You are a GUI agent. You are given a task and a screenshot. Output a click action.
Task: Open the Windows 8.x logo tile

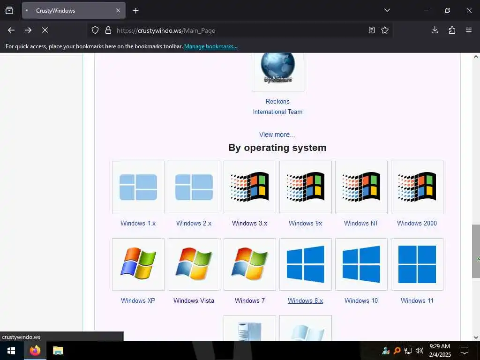point(306,264)
